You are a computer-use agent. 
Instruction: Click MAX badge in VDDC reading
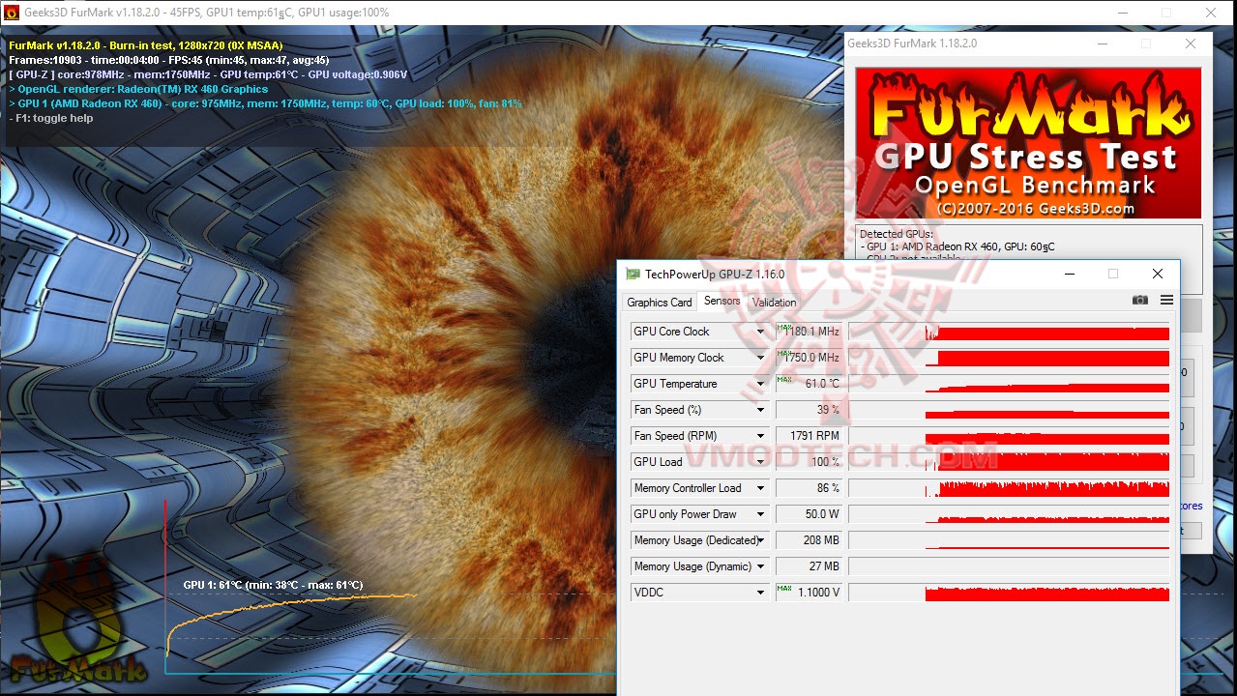pos(784,588)
